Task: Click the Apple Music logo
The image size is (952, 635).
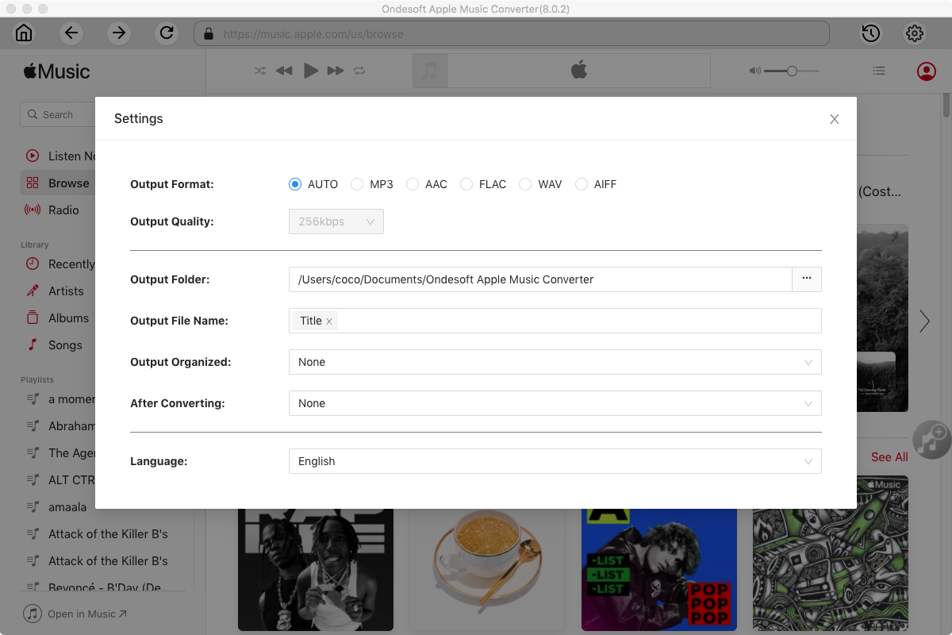Action: tap(56, 71)
